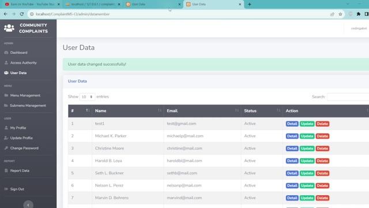Click the success message alert banner
This screenshot has height=208, width=369.
(216, 64)
